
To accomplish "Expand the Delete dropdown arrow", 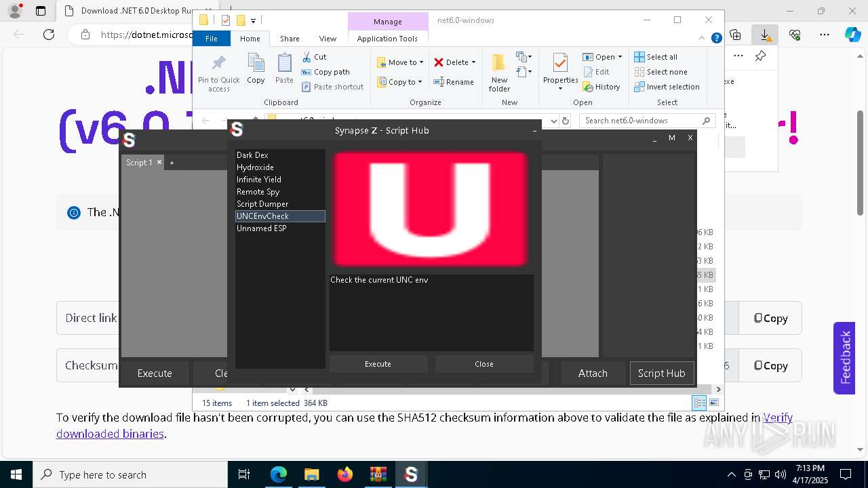I will (473, 62).
